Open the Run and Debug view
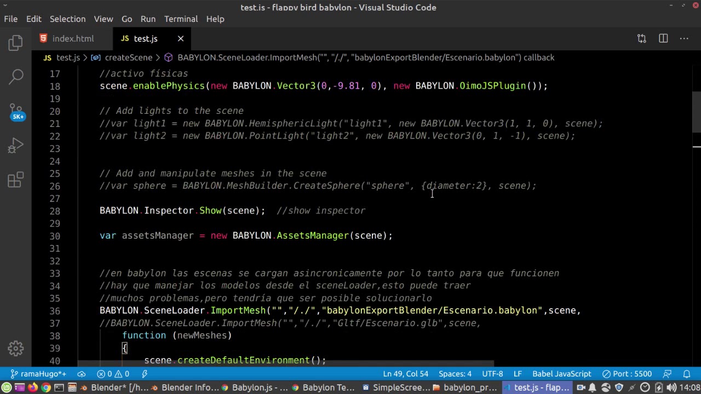701x394 pixels. coord(16,145)
